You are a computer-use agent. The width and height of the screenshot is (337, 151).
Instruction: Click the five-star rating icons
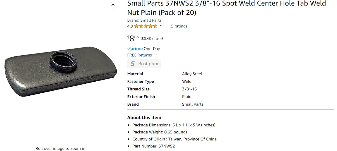coord(146,26)
